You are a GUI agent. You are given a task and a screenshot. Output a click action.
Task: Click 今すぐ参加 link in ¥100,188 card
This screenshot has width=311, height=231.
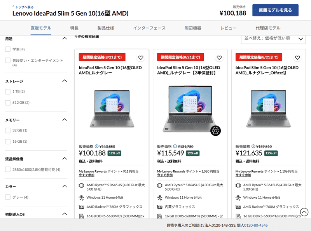click(86, 175)
